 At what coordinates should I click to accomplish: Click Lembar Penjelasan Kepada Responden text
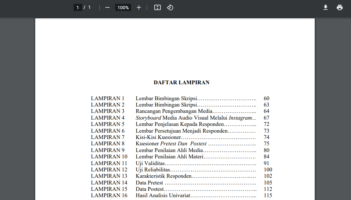coord(180,124)
